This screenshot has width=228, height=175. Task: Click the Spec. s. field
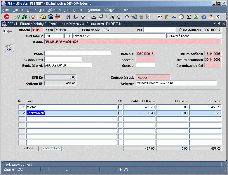(x=145, y=65)
